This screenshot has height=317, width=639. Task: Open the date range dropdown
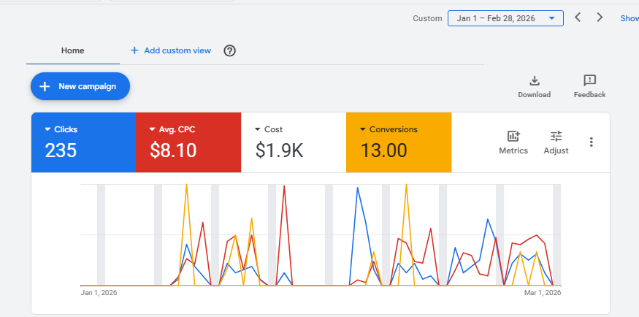pyautogui.click(x=505, y=18)
